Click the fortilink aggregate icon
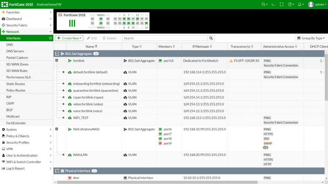Image resolution: width=328 pixels, height=184 pixels. click(x=70, y=61)
